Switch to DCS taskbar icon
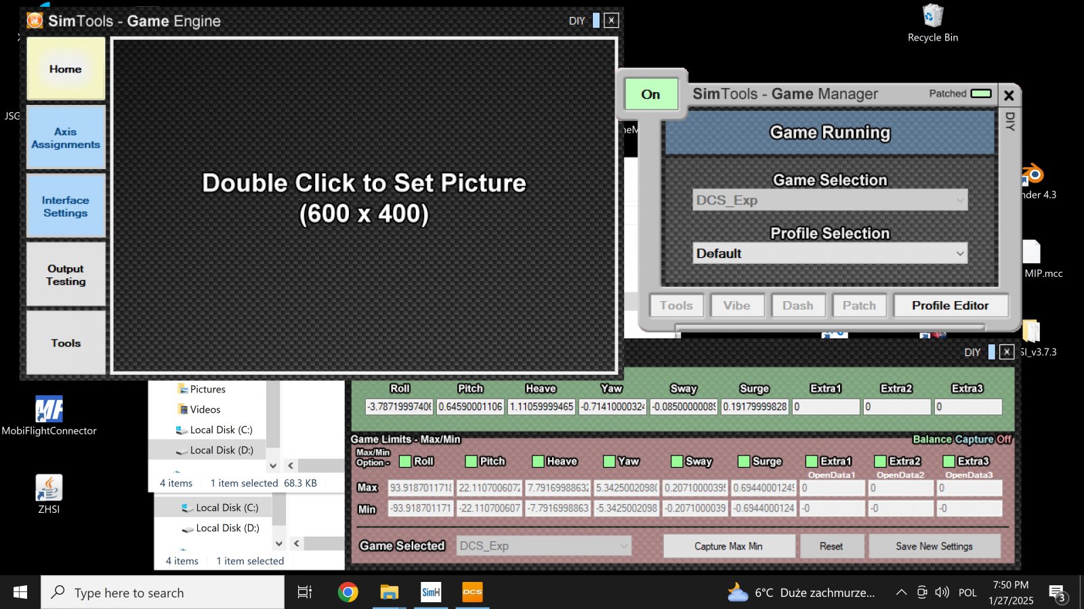The width and height of the screenshot is (1084, 609). pyautogui.click(x=472, y=593)
